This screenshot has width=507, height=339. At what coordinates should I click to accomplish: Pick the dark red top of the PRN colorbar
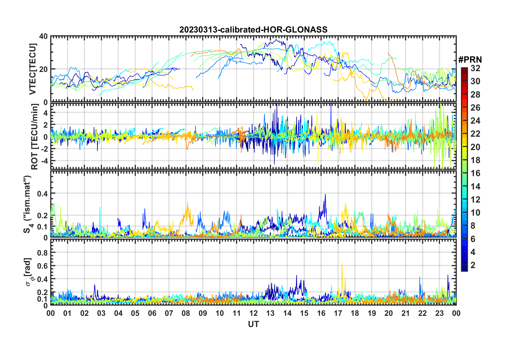[464, 69]
